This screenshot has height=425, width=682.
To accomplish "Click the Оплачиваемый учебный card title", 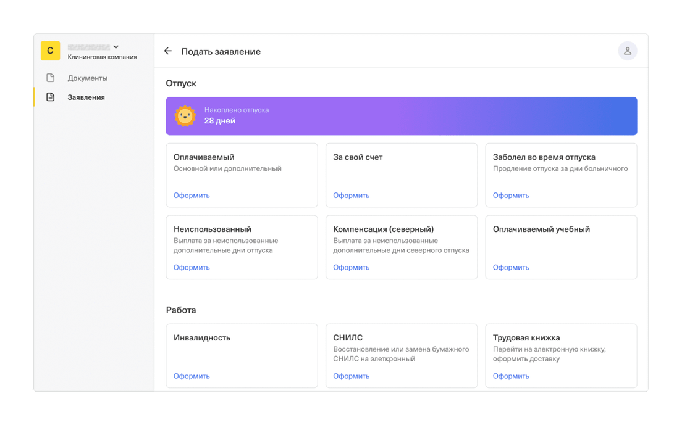I will [541, 229].
